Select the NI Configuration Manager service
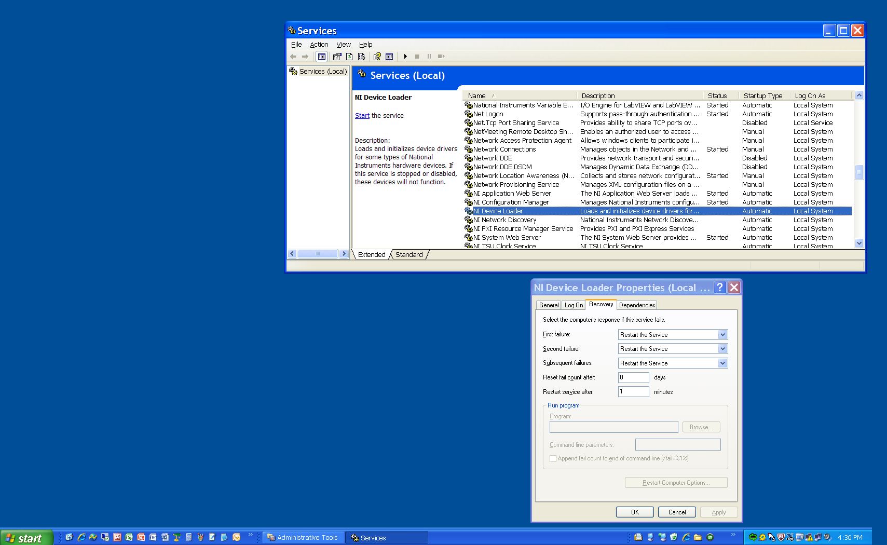Image resolution: width=887 pixels, height=545 pixels. coord(658,202)
